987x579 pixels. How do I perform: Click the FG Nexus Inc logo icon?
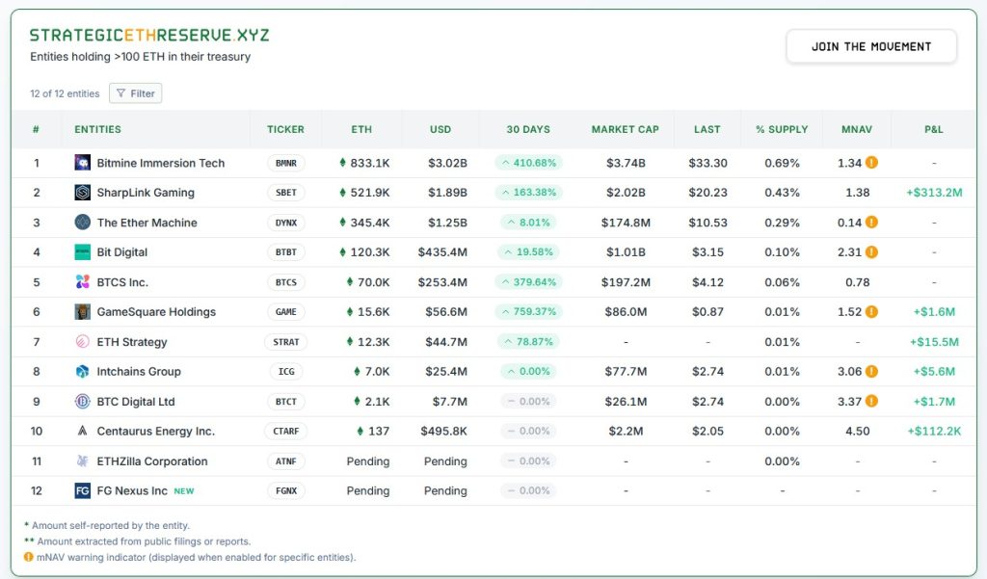coord(83,490)
